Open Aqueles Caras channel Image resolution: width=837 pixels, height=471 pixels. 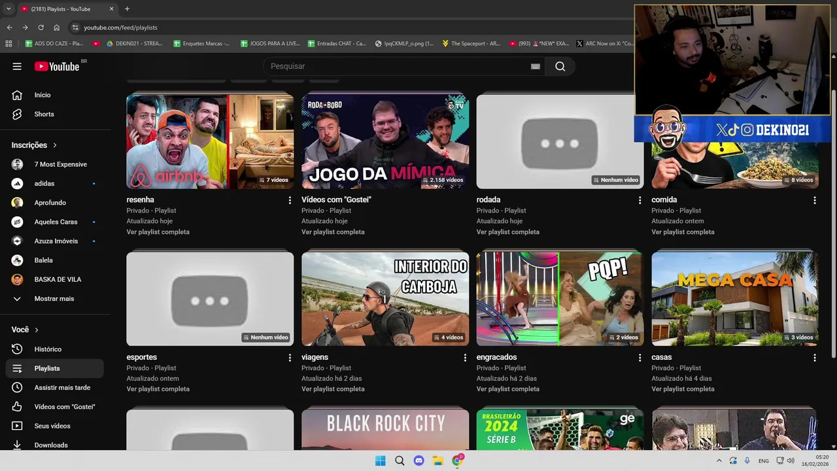tap(55, 222)
